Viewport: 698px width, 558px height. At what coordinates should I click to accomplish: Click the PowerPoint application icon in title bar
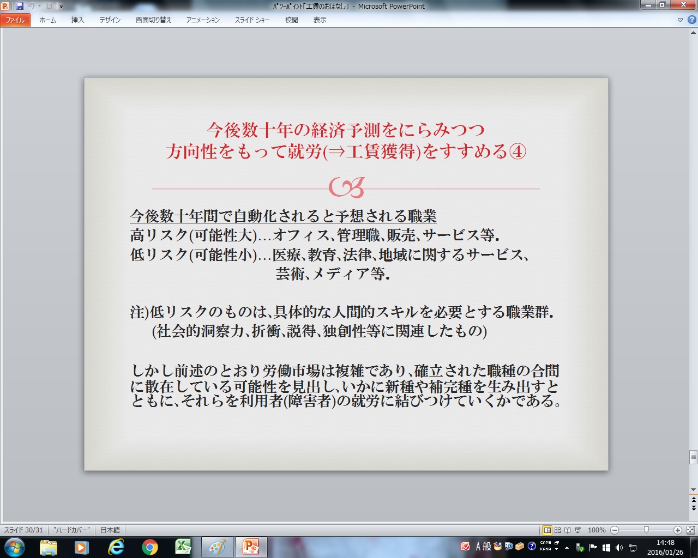pos(5,6)
